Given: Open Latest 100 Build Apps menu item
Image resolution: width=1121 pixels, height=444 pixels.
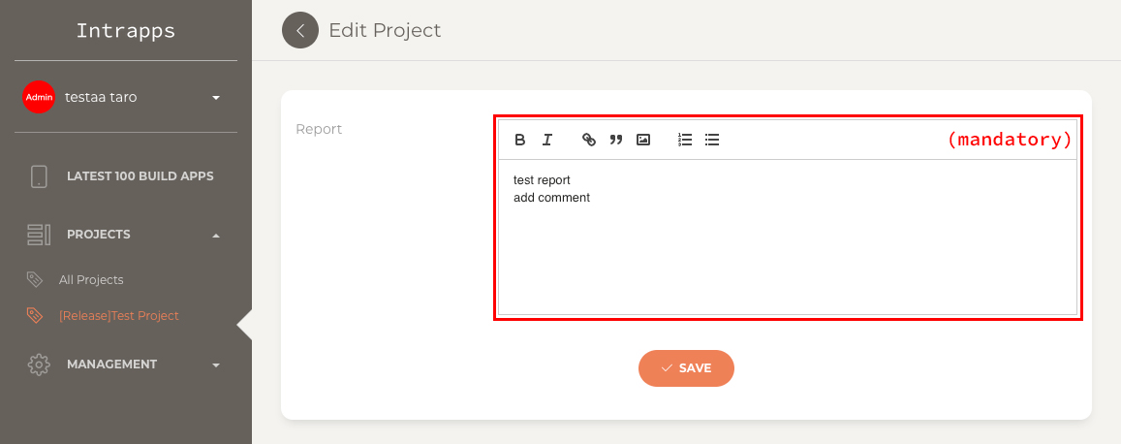Looking at the screenshot, I should (140, 175).
